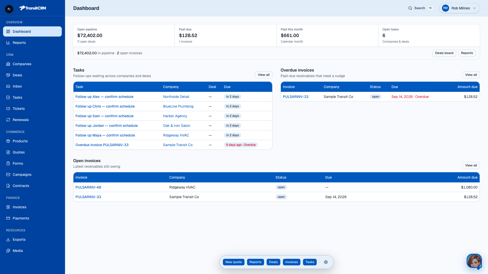Open Sample Transit Co link in Tasks table
This screenshot has width=488, height=274.
click(x=178, y=145)
